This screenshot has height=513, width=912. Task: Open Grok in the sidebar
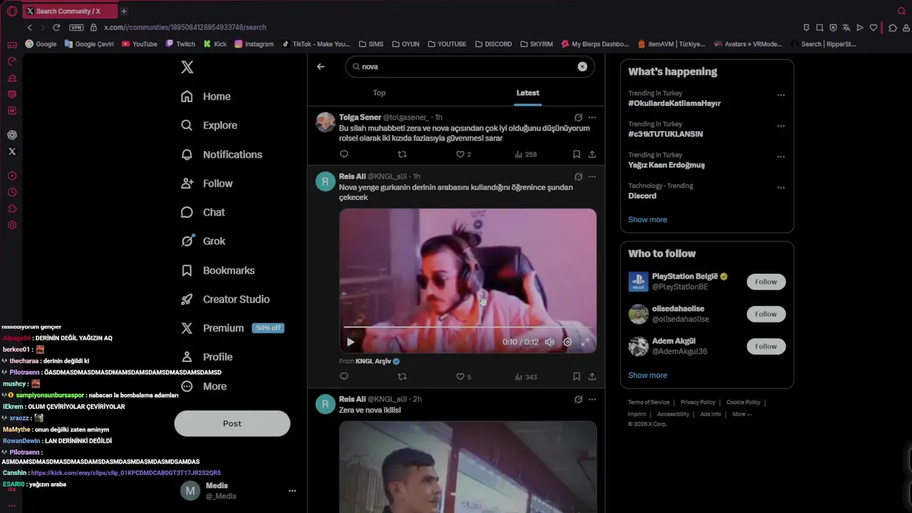(203, 241)
